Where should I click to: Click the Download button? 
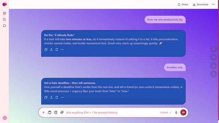click(x=201, y=4)
